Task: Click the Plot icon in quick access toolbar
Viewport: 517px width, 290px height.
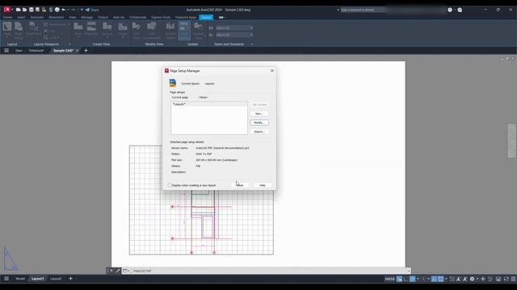Action: [x=57, y=10]
